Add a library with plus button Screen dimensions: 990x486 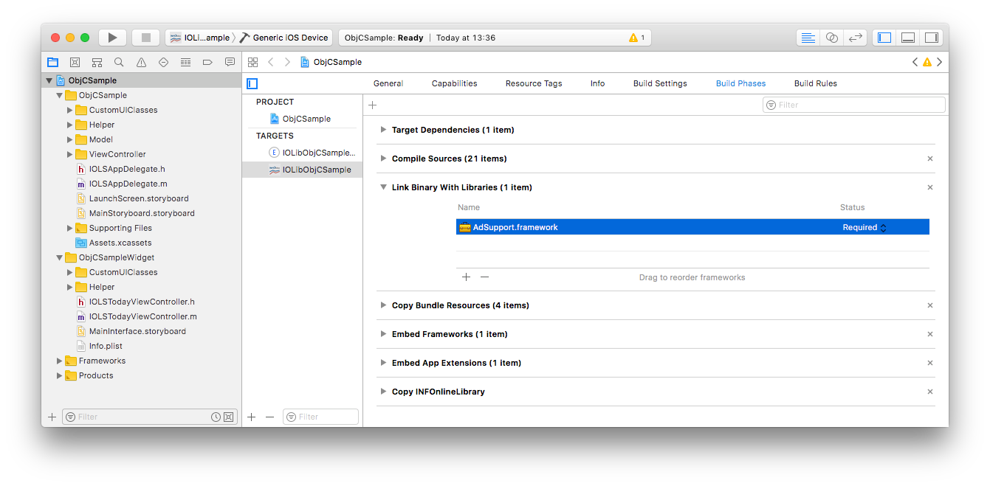[466, 277]
